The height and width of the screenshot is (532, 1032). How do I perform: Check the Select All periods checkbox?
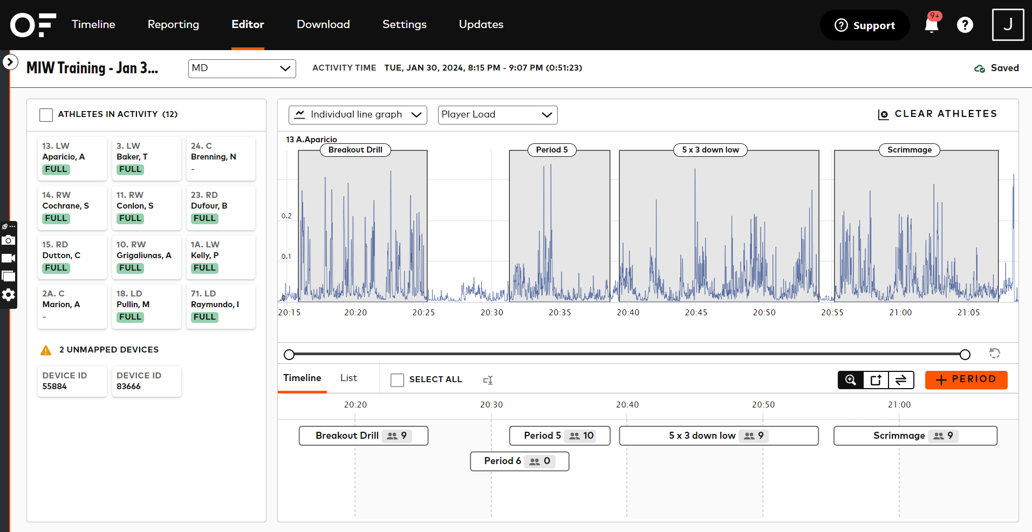click(397, 380)
